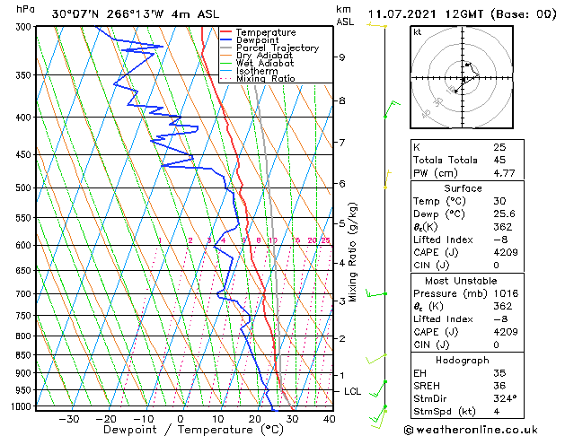
Task: Click the 'Dewpoint' legend entry
Action: click(257, 40)
